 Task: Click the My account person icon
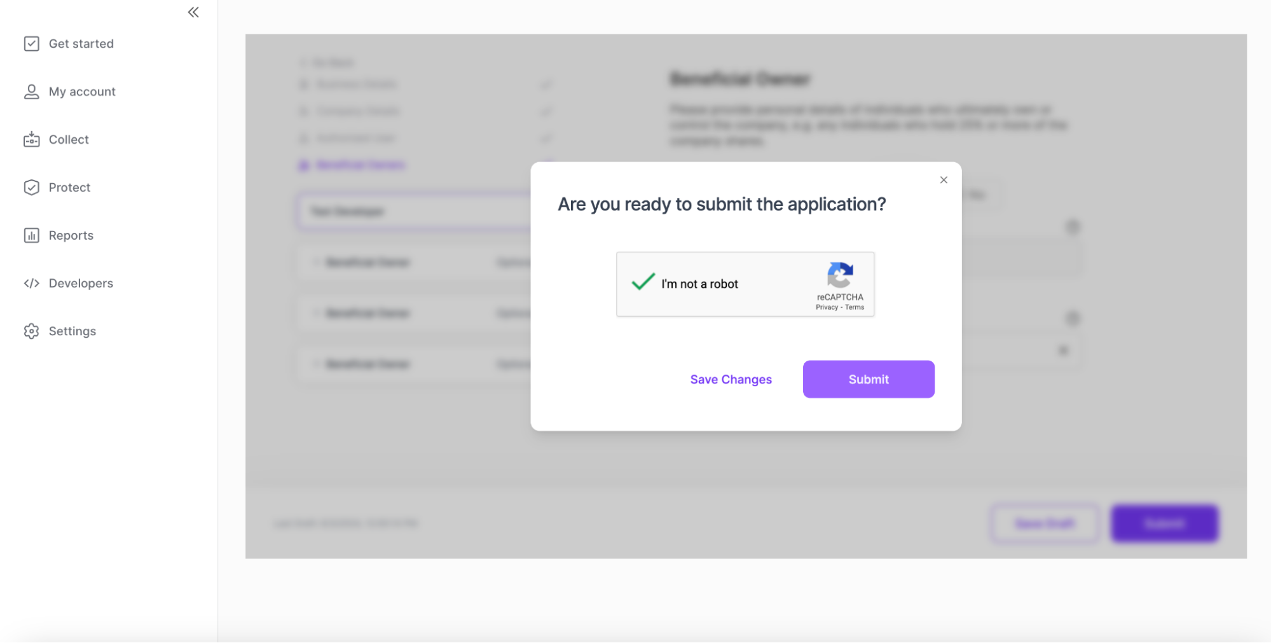pyautogui.click(x=31, y=92)
